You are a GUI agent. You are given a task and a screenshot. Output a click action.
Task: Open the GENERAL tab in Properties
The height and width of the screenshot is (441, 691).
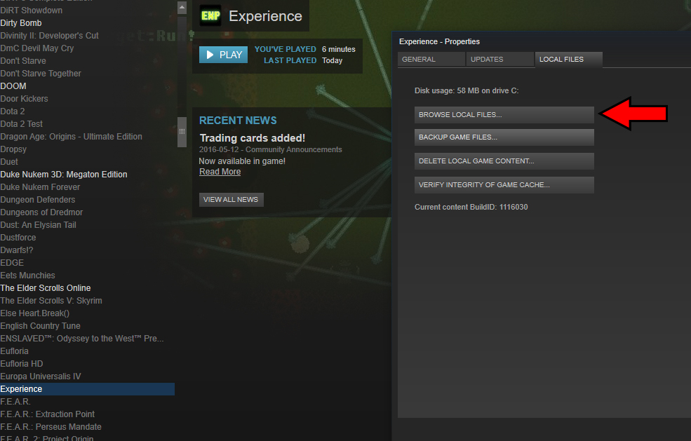point(431,59)
